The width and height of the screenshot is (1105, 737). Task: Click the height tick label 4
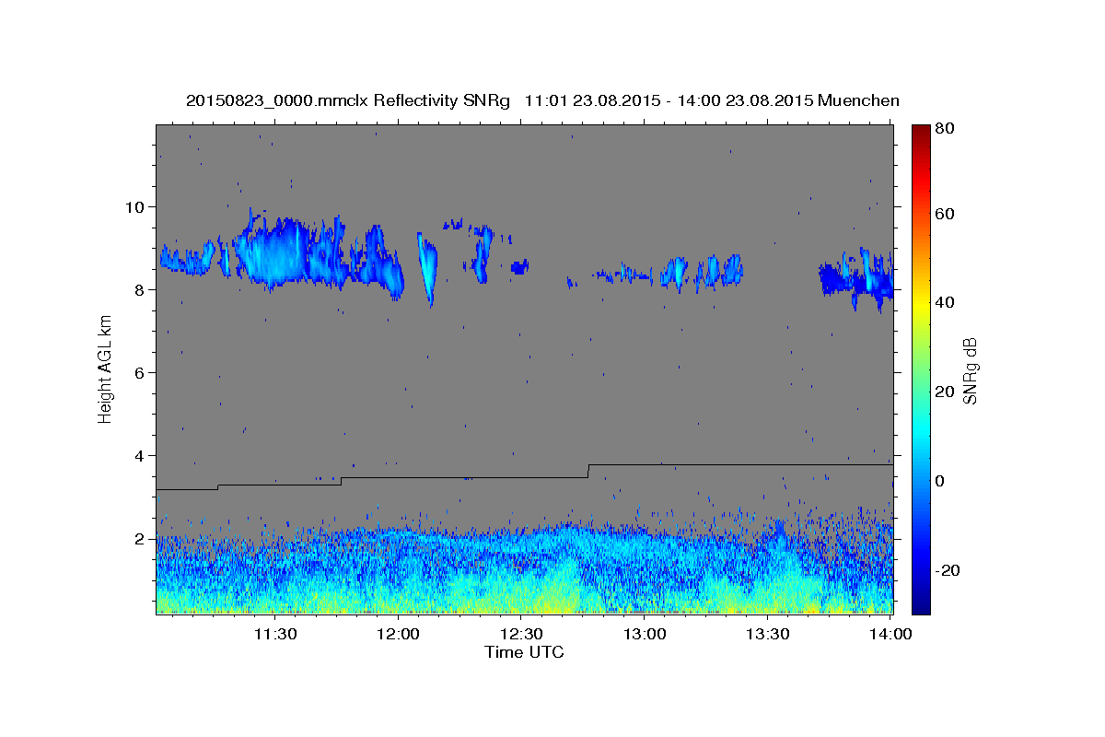[141, 455]
